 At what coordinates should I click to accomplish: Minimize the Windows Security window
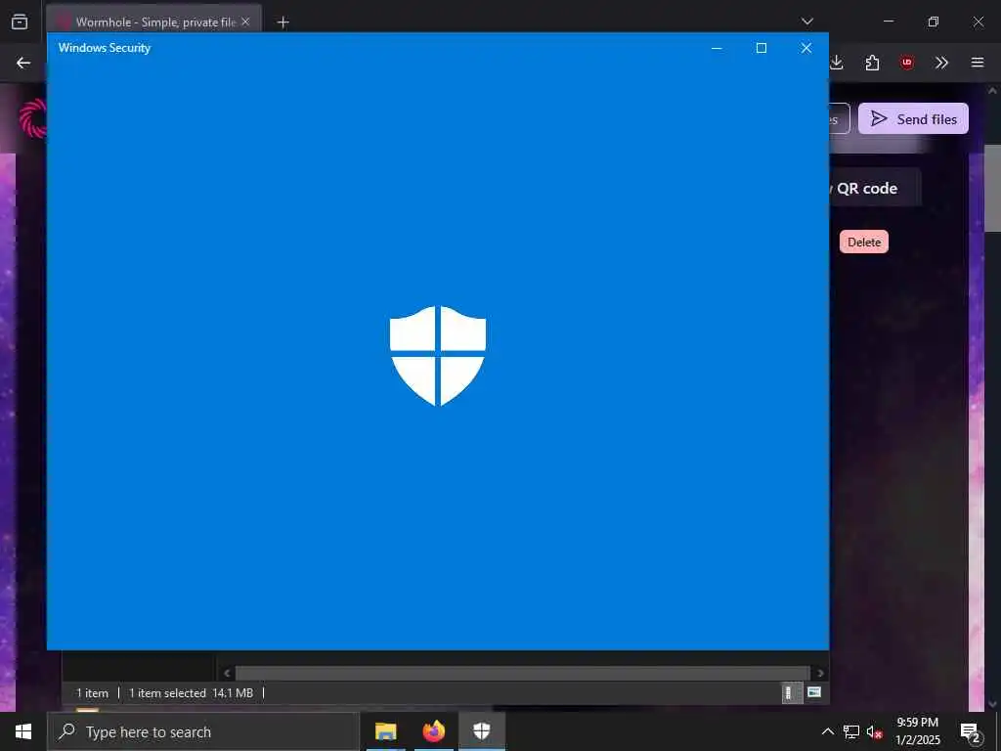pos(717,48)
